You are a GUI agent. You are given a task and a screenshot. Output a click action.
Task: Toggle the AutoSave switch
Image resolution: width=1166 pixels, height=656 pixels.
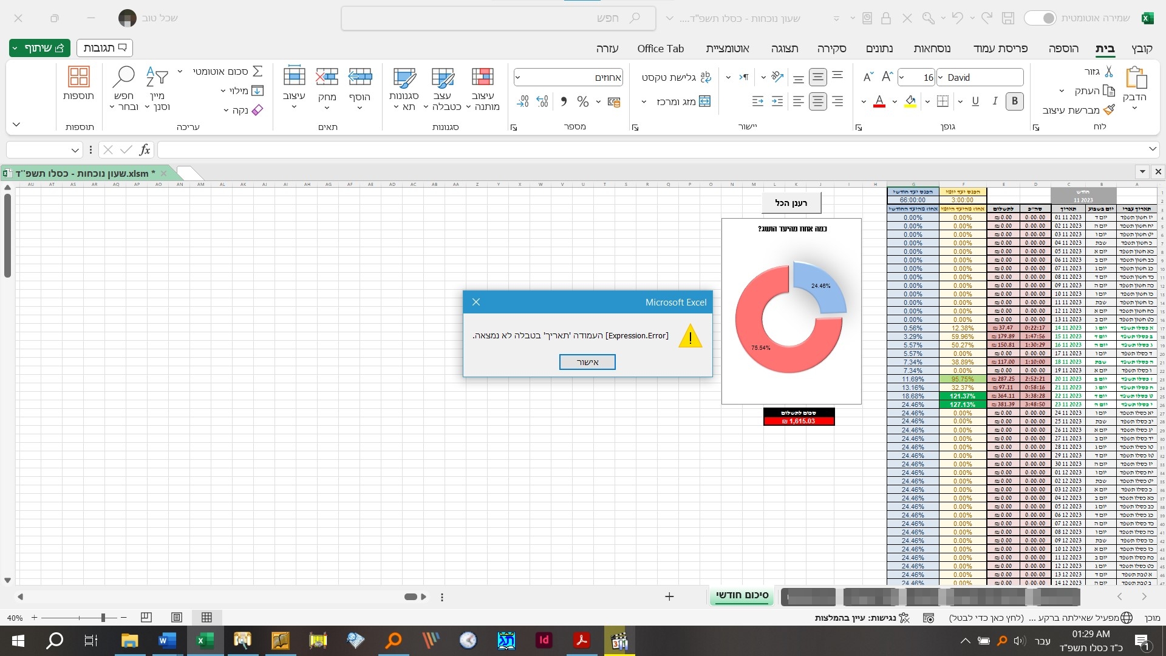(1040, 18)
